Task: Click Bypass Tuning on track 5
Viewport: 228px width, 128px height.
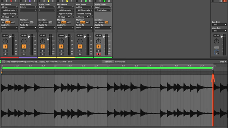Action: [x=84, y=14]
